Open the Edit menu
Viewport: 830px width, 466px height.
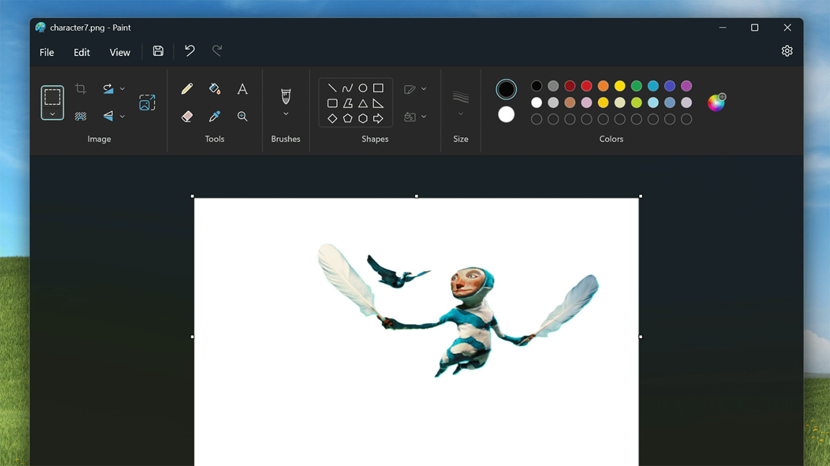(x=82, y=52)
